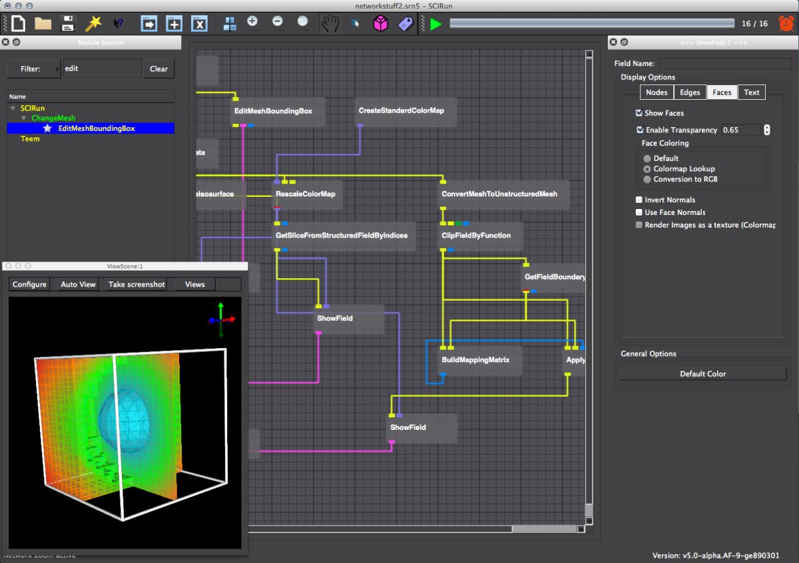Click the module filter text field
Screen dimensions: 799x563
102,69
